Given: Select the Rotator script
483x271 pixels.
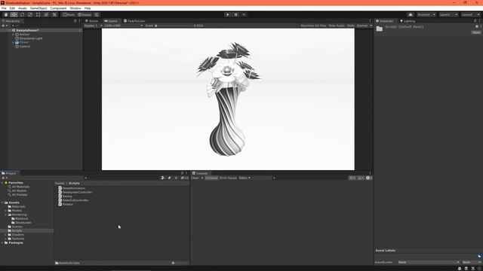Looking at the screenshot, I should (68, 204).
